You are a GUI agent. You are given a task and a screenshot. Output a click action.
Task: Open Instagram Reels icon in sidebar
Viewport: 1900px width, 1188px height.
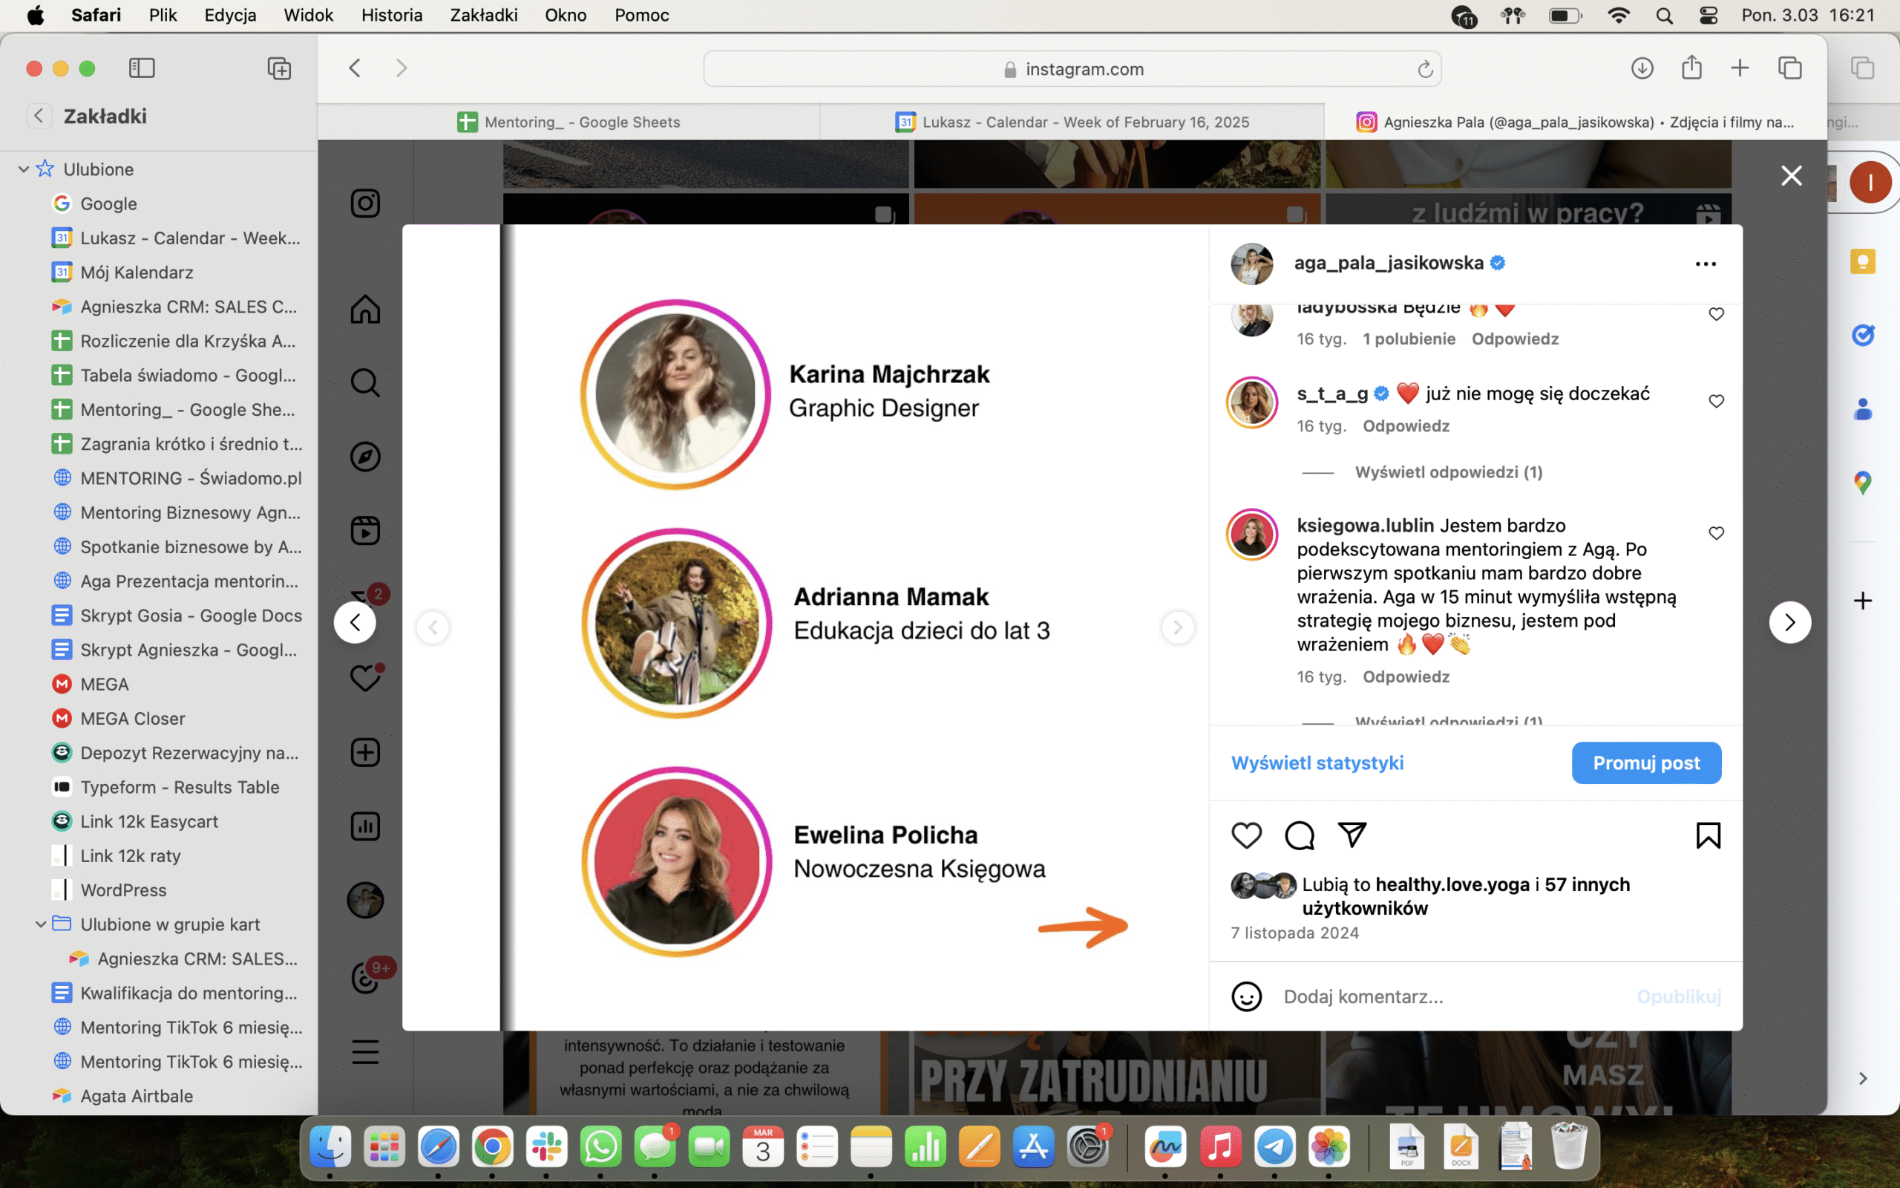pos(365,530)
